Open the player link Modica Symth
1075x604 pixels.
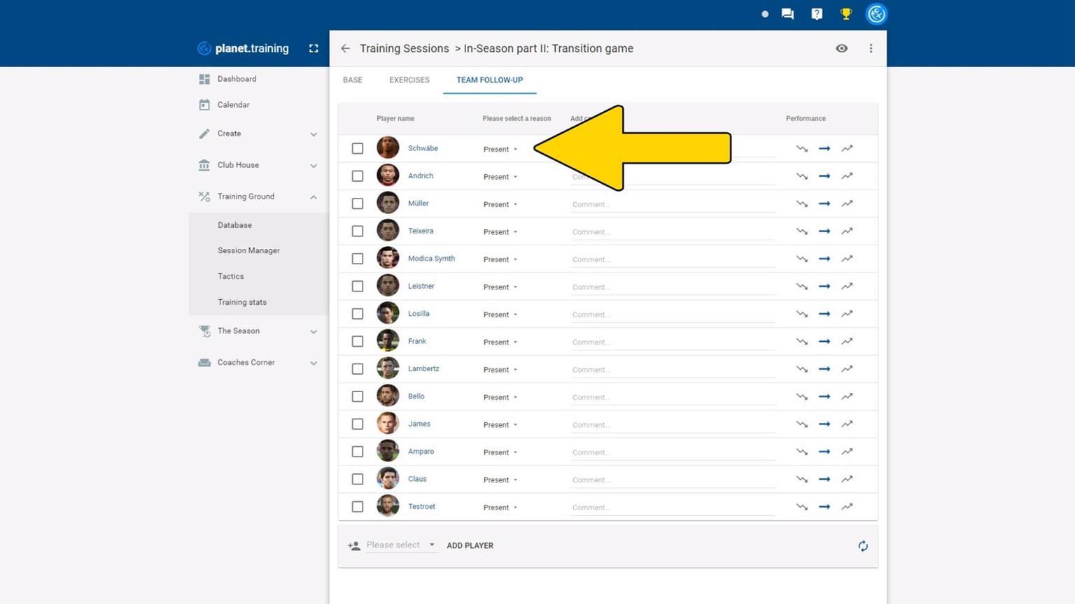click(x=431, y=259)
